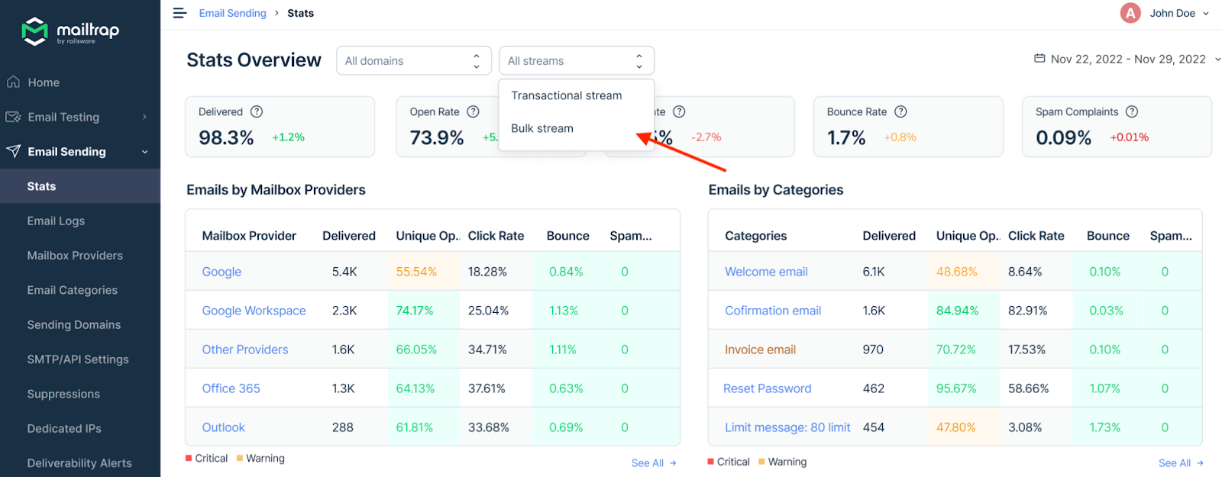Click the Delivered info question-mark icon

[x=257, y=111]
